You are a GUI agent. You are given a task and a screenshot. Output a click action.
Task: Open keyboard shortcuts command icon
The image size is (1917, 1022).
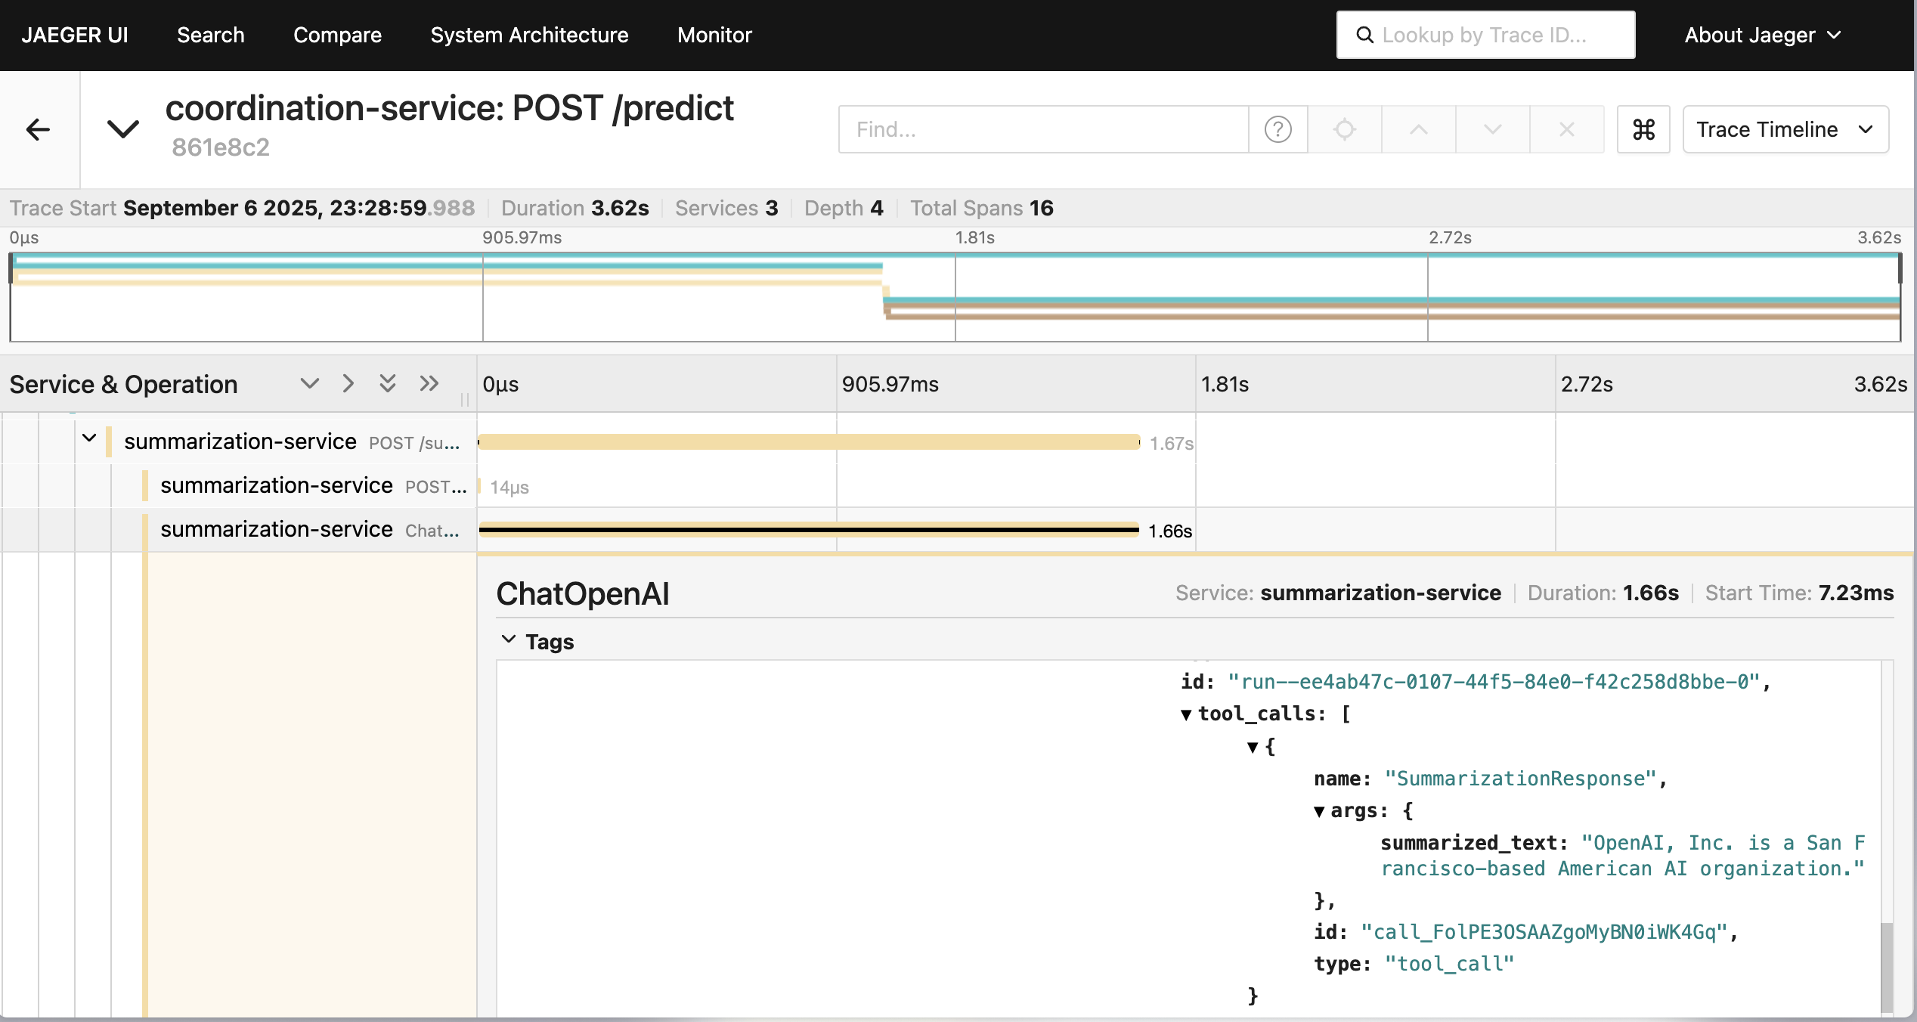pos(1643,129)
